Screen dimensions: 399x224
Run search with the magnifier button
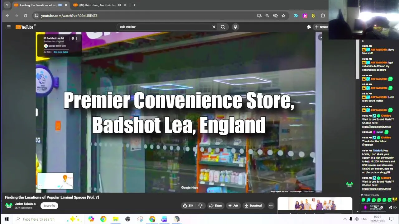tap(223, 27)
